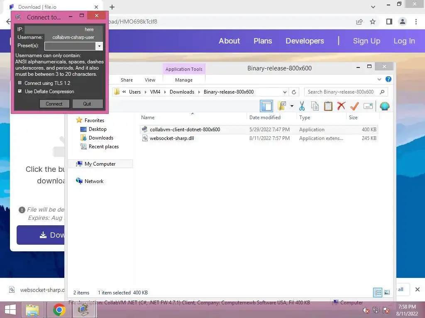
Task: Open Favorites in navigation pane
Action: tap(94, 120)
